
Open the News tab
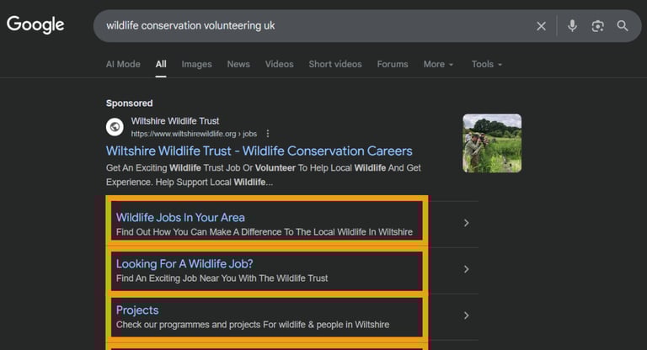click(x=238, y=64)
